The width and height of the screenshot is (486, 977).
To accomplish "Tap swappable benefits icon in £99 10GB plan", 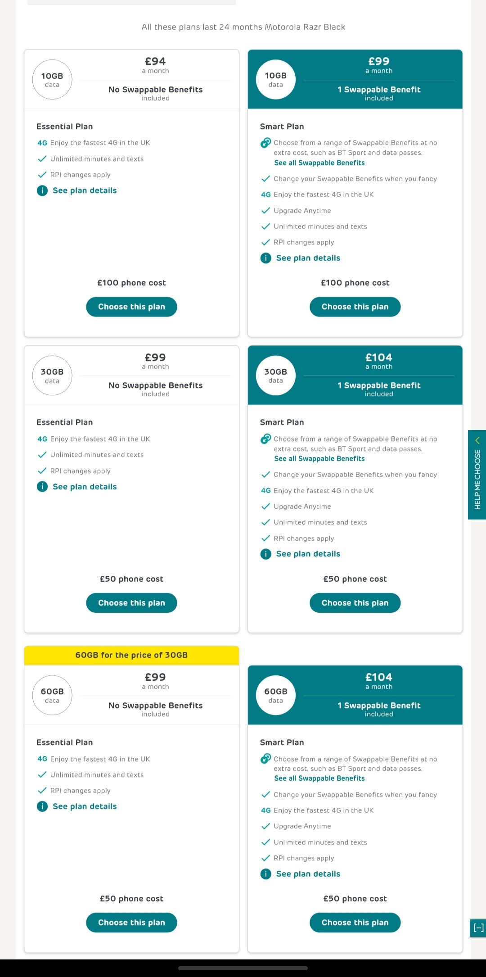I will [x=266, y=143].
